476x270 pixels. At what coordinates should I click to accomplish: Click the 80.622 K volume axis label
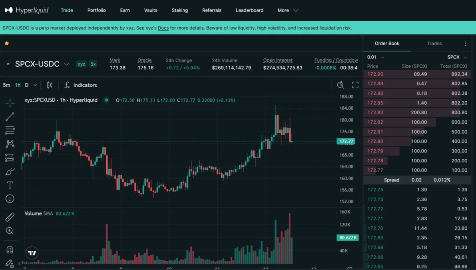pyautogui.click(x=348, y=238)
